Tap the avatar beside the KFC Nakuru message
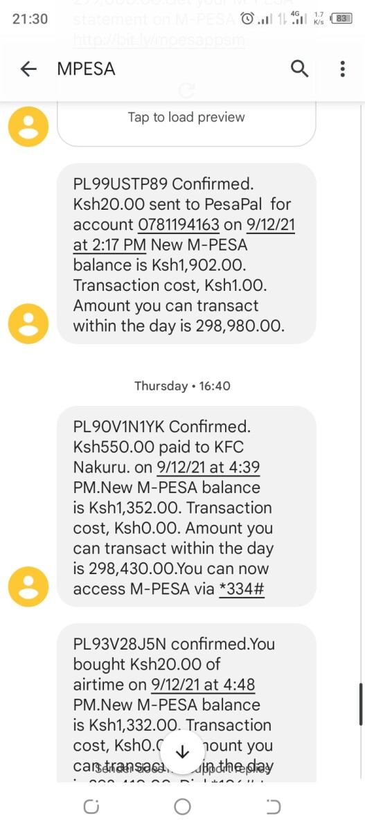This screenshot has width=365, height=831. coord(28,587)
